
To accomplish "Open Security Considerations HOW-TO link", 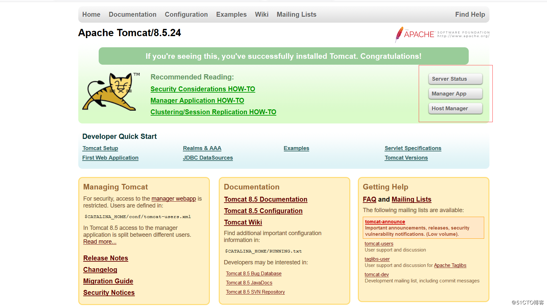I will click(203, 89).
